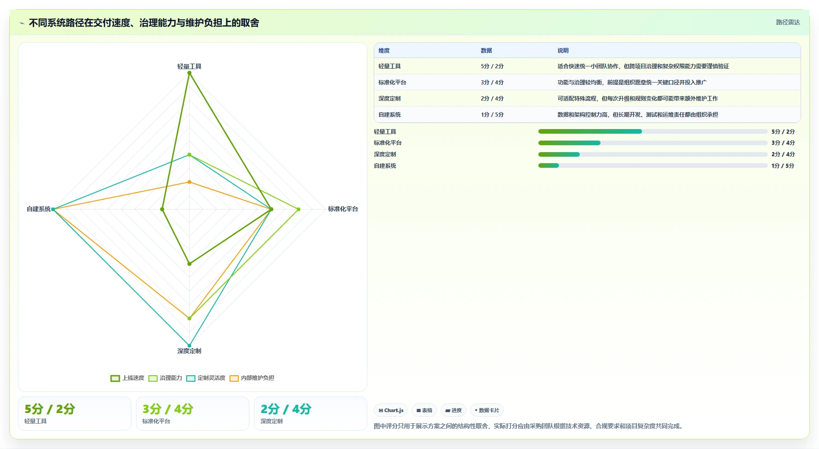The image size is (819, 449).
Task: Click the description starting 适合快速统一小团队协作
Action: (x=643, y=66)
